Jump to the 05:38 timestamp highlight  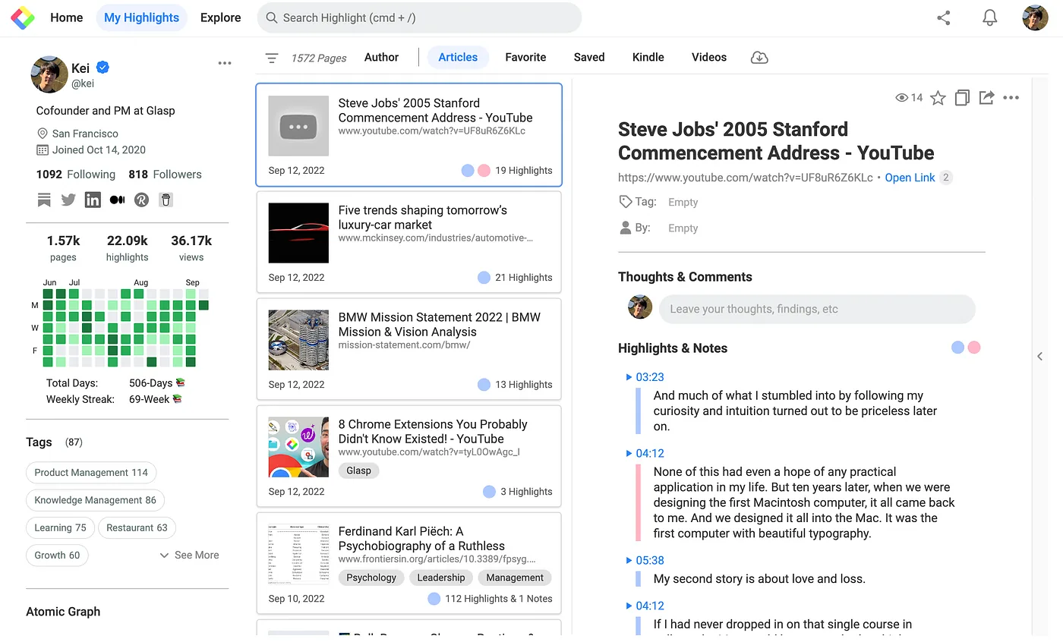click(645, 561)
